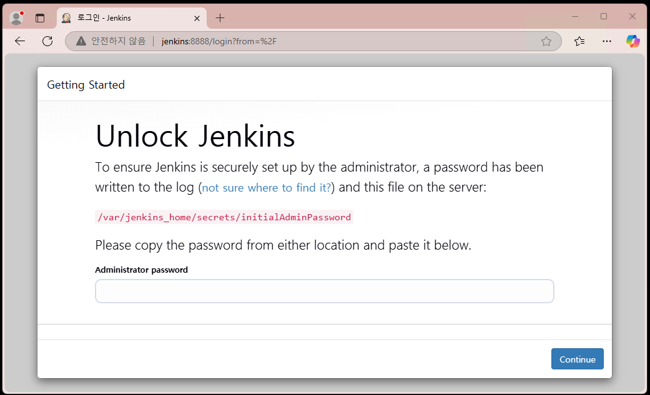650x395 pixels.
Task: Click the Jenkins favicon on the tab
Action: (x=66, y=18)
